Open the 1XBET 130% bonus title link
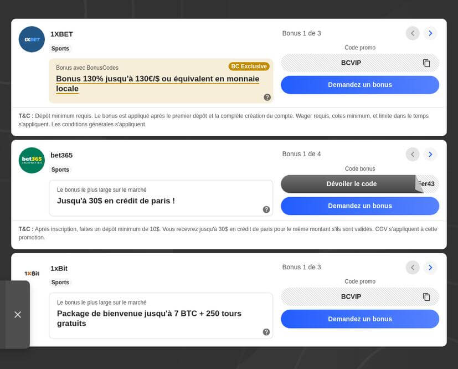458x369 pixels. pos(157,84)
